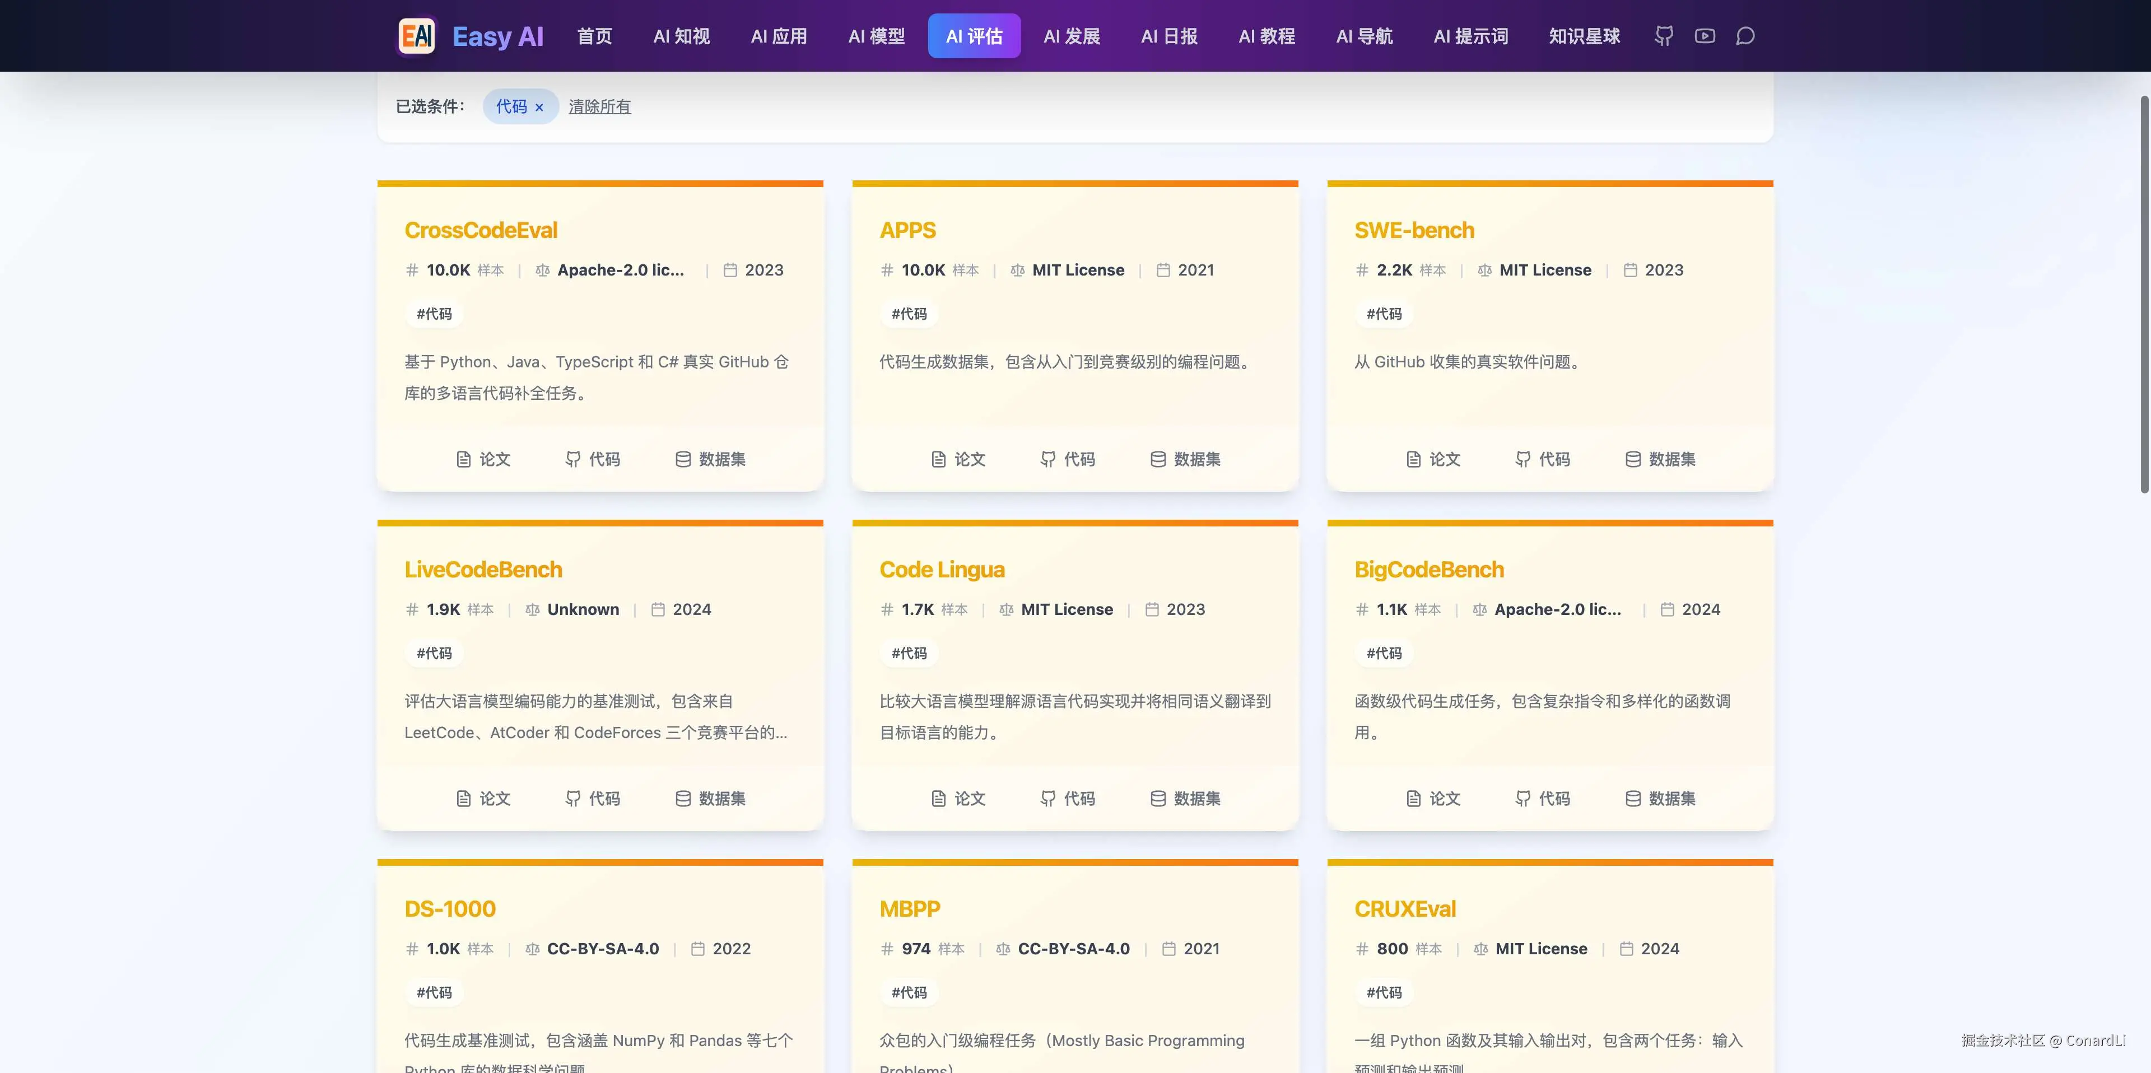Open the GitHub icon in the navbar
The image size is (2151, 1073).
pyautogui.click(x=1663, y=36)
